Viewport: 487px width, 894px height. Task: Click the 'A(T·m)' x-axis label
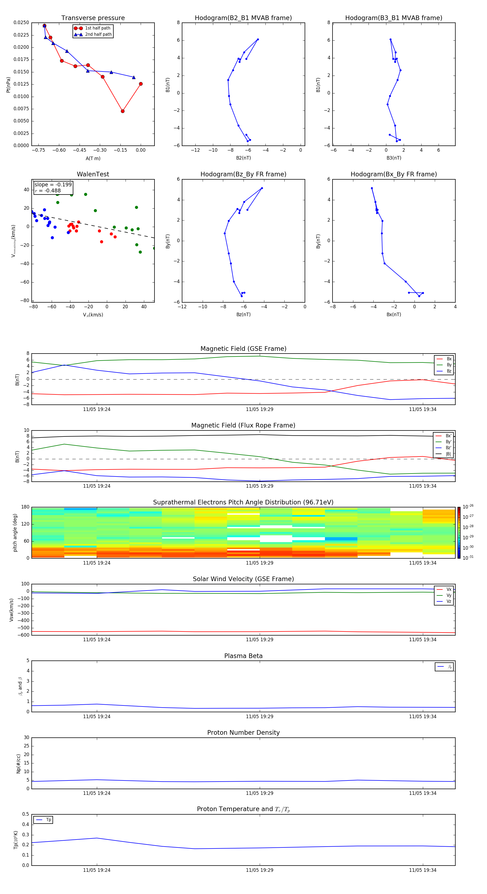(x=93, y=158)
